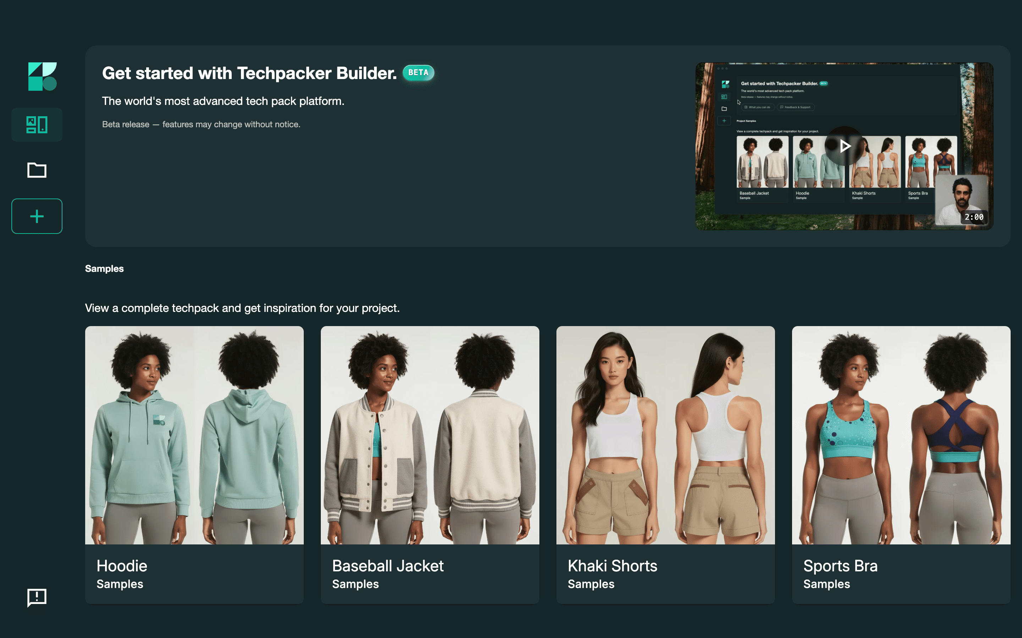
Task: Click the Samples section heading
Action: [104, 269]
